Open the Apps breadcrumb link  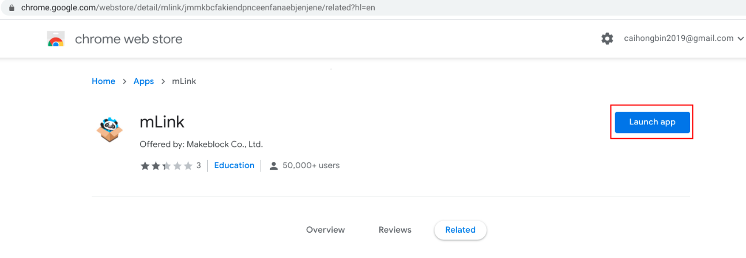coord(144,81)
